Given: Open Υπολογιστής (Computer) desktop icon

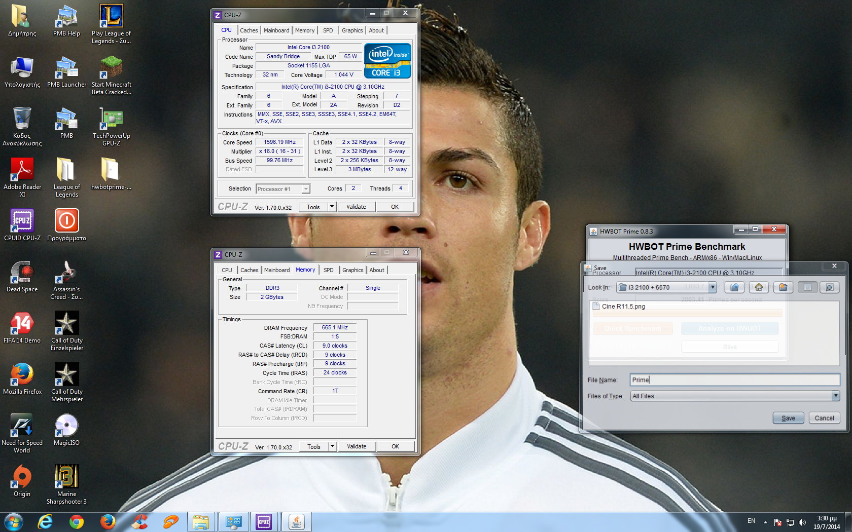Looking at the screenshot, I should click(22, 72).
